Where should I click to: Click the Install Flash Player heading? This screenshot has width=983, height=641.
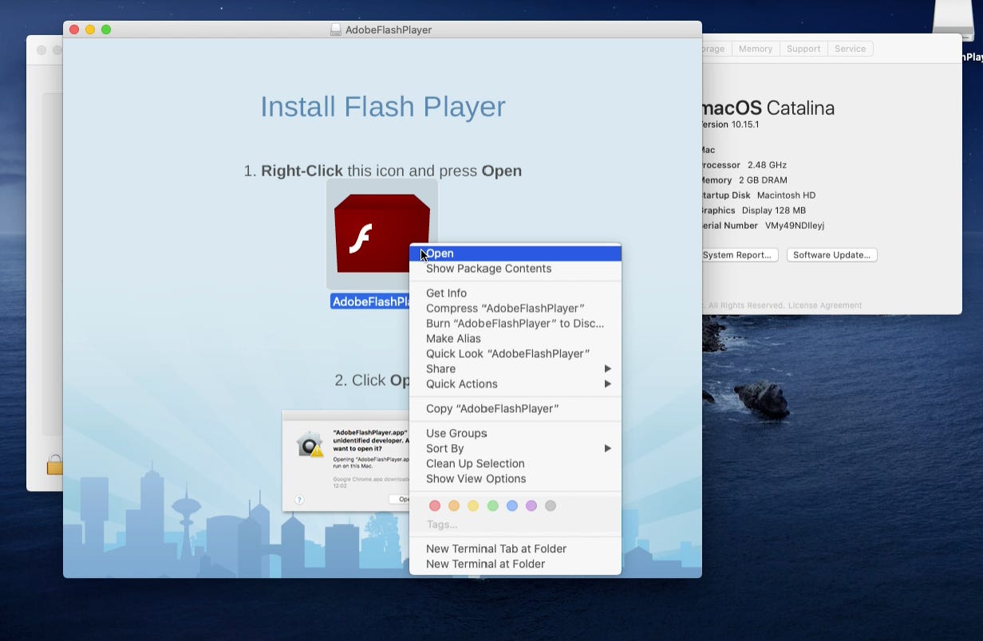pyautogui.click(x=383, y=107)
